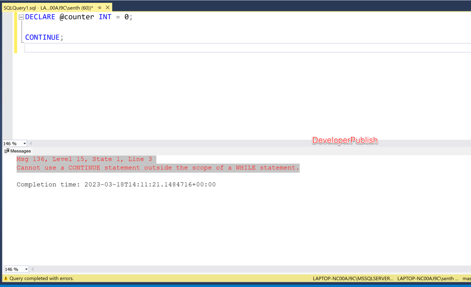Viewport: 471px width, 287px height.
Task: Collapse the DECLARE code block
Action: pyautogui.click(x=20, y=17)
